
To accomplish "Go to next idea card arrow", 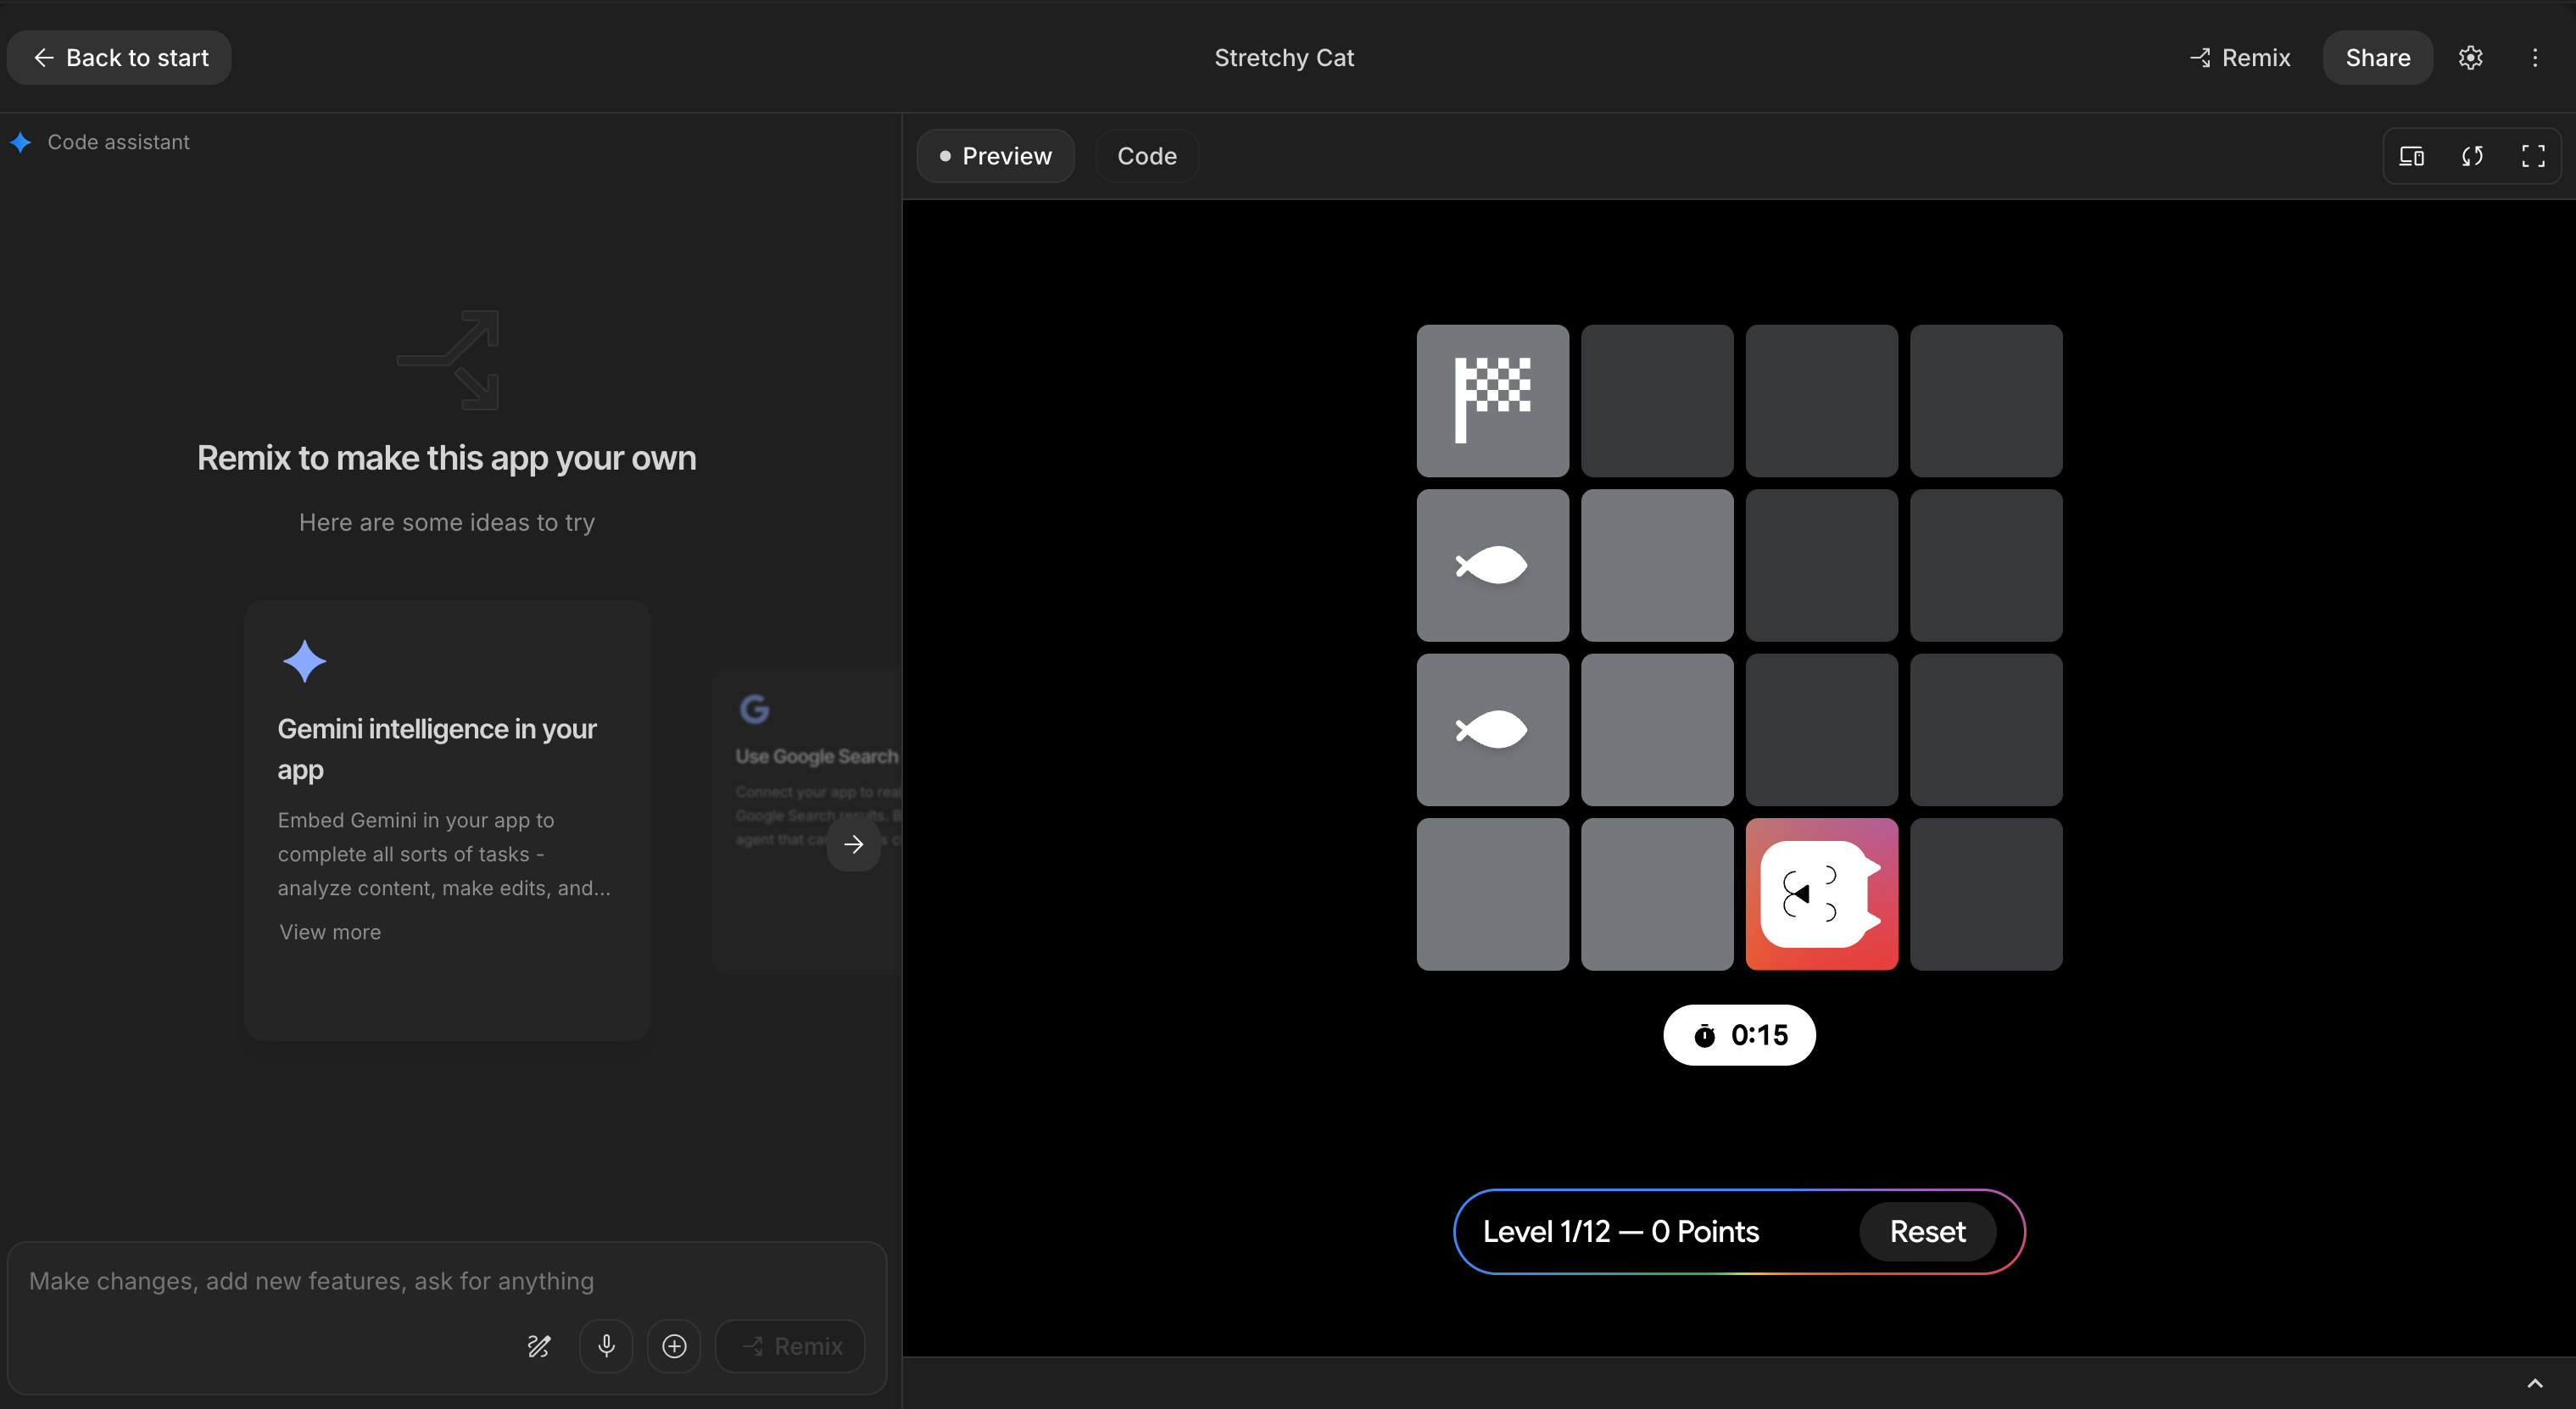I will click(x=853, y=844).
